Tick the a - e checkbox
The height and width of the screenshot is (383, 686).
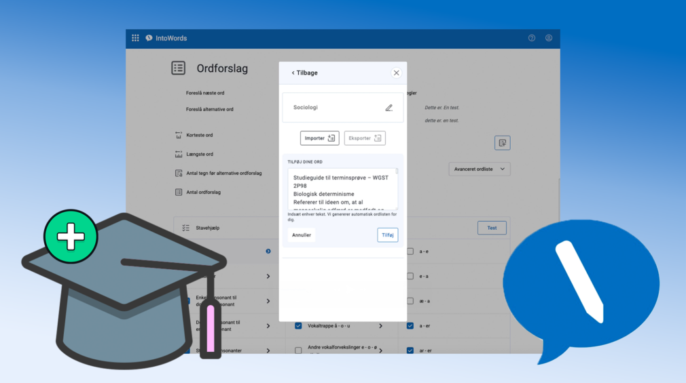[410, 251]
